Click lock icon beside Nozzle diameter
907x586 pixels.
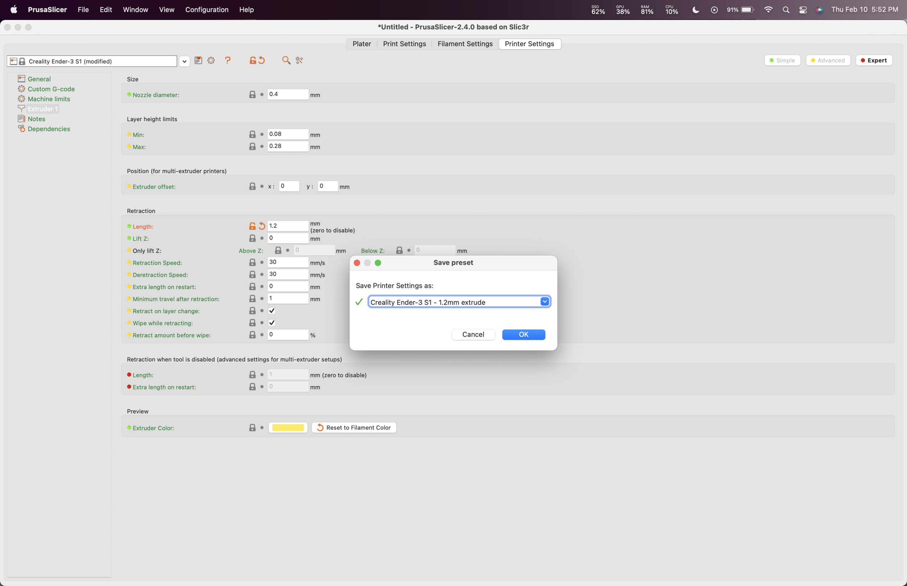tap(253, 94)
